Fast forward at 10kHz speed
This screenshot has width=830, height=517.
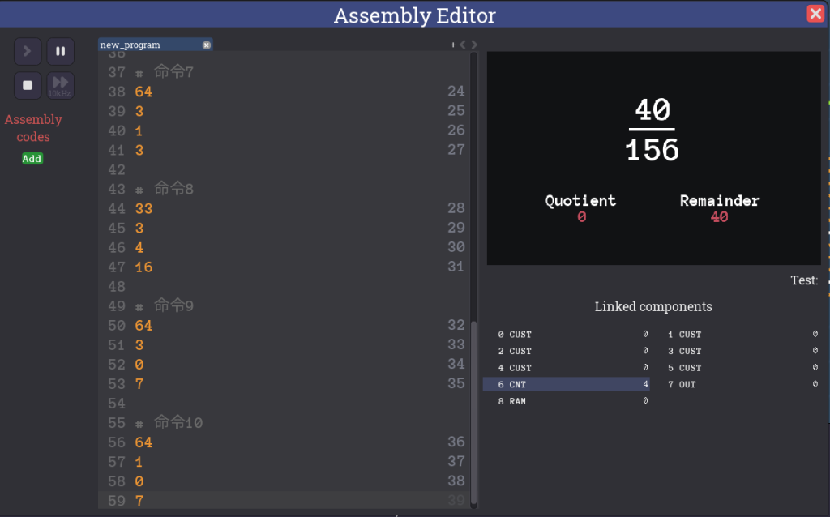click(60, 85)
